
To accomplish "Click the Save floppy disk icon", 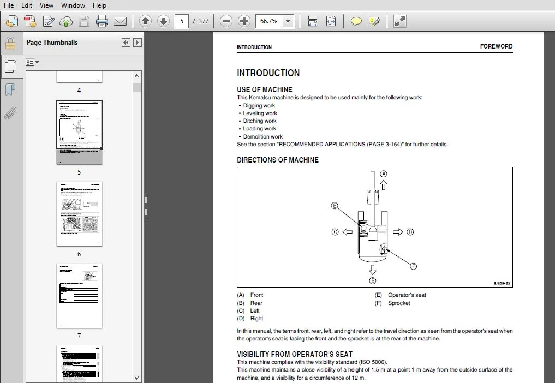I will click(x=84, y=21).
